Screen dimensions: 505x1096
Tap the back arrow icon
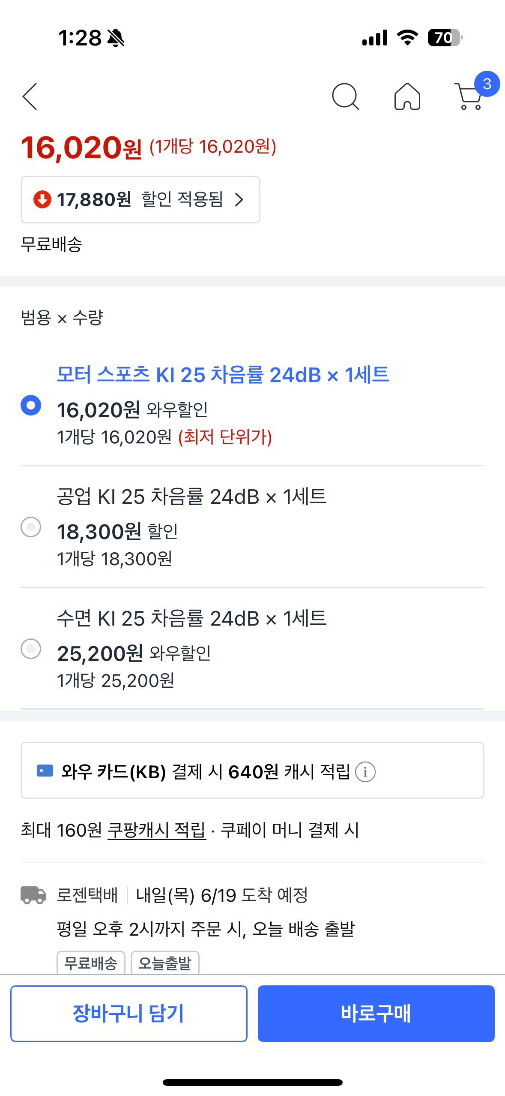pyautogui.click(x=30, y=96)
